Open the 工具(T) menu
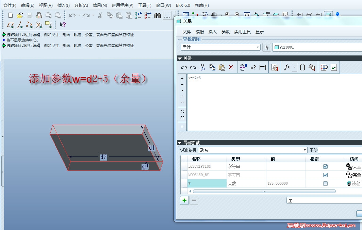This screenshot has width=362, height=230. [145, 5]
